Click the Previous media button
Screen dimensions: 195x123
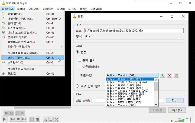(13, 119)
